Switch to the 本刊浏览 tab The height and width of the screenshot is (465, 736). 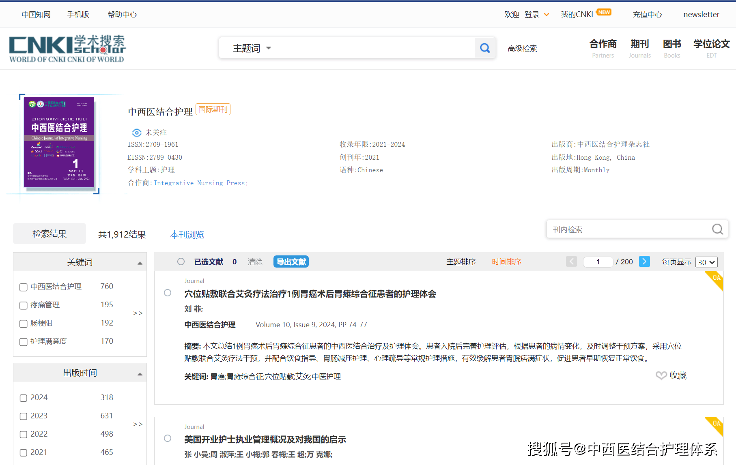coord(187,234)
